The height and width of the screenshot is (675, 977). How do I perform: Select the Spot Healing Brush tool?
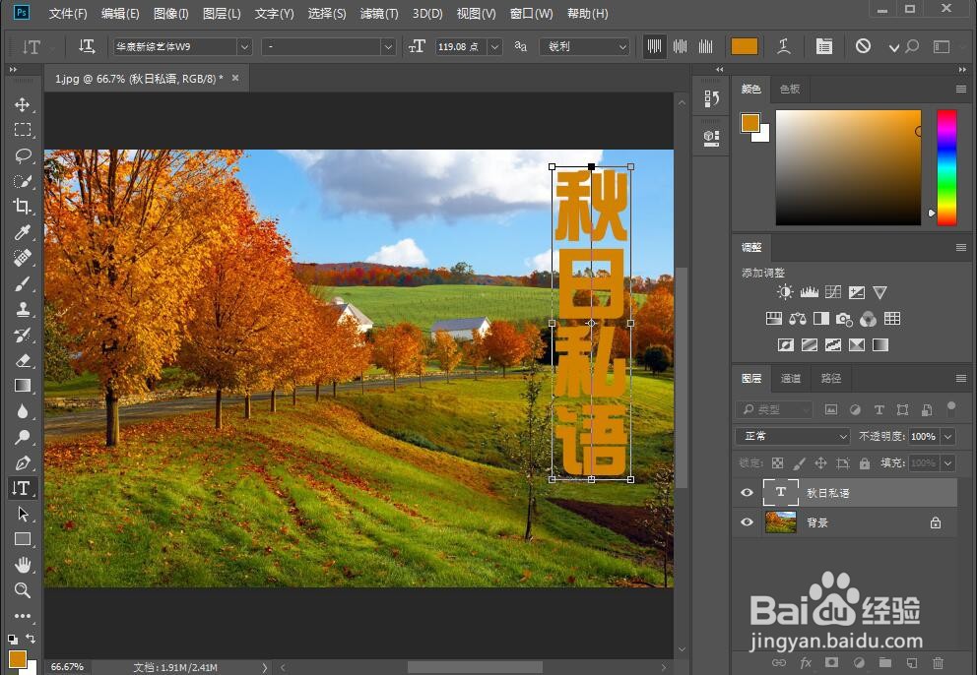(23, 258)
